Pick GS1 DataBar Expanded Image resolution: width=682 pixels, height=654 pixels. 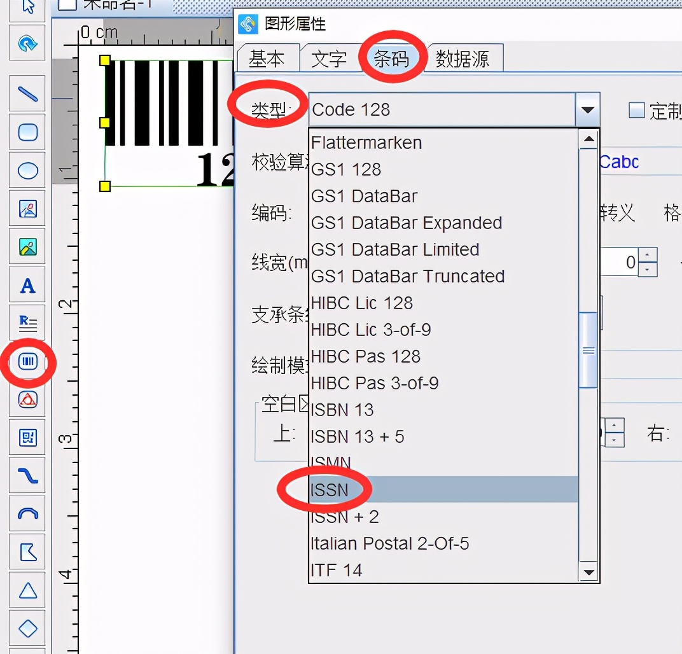click(443, 223)
